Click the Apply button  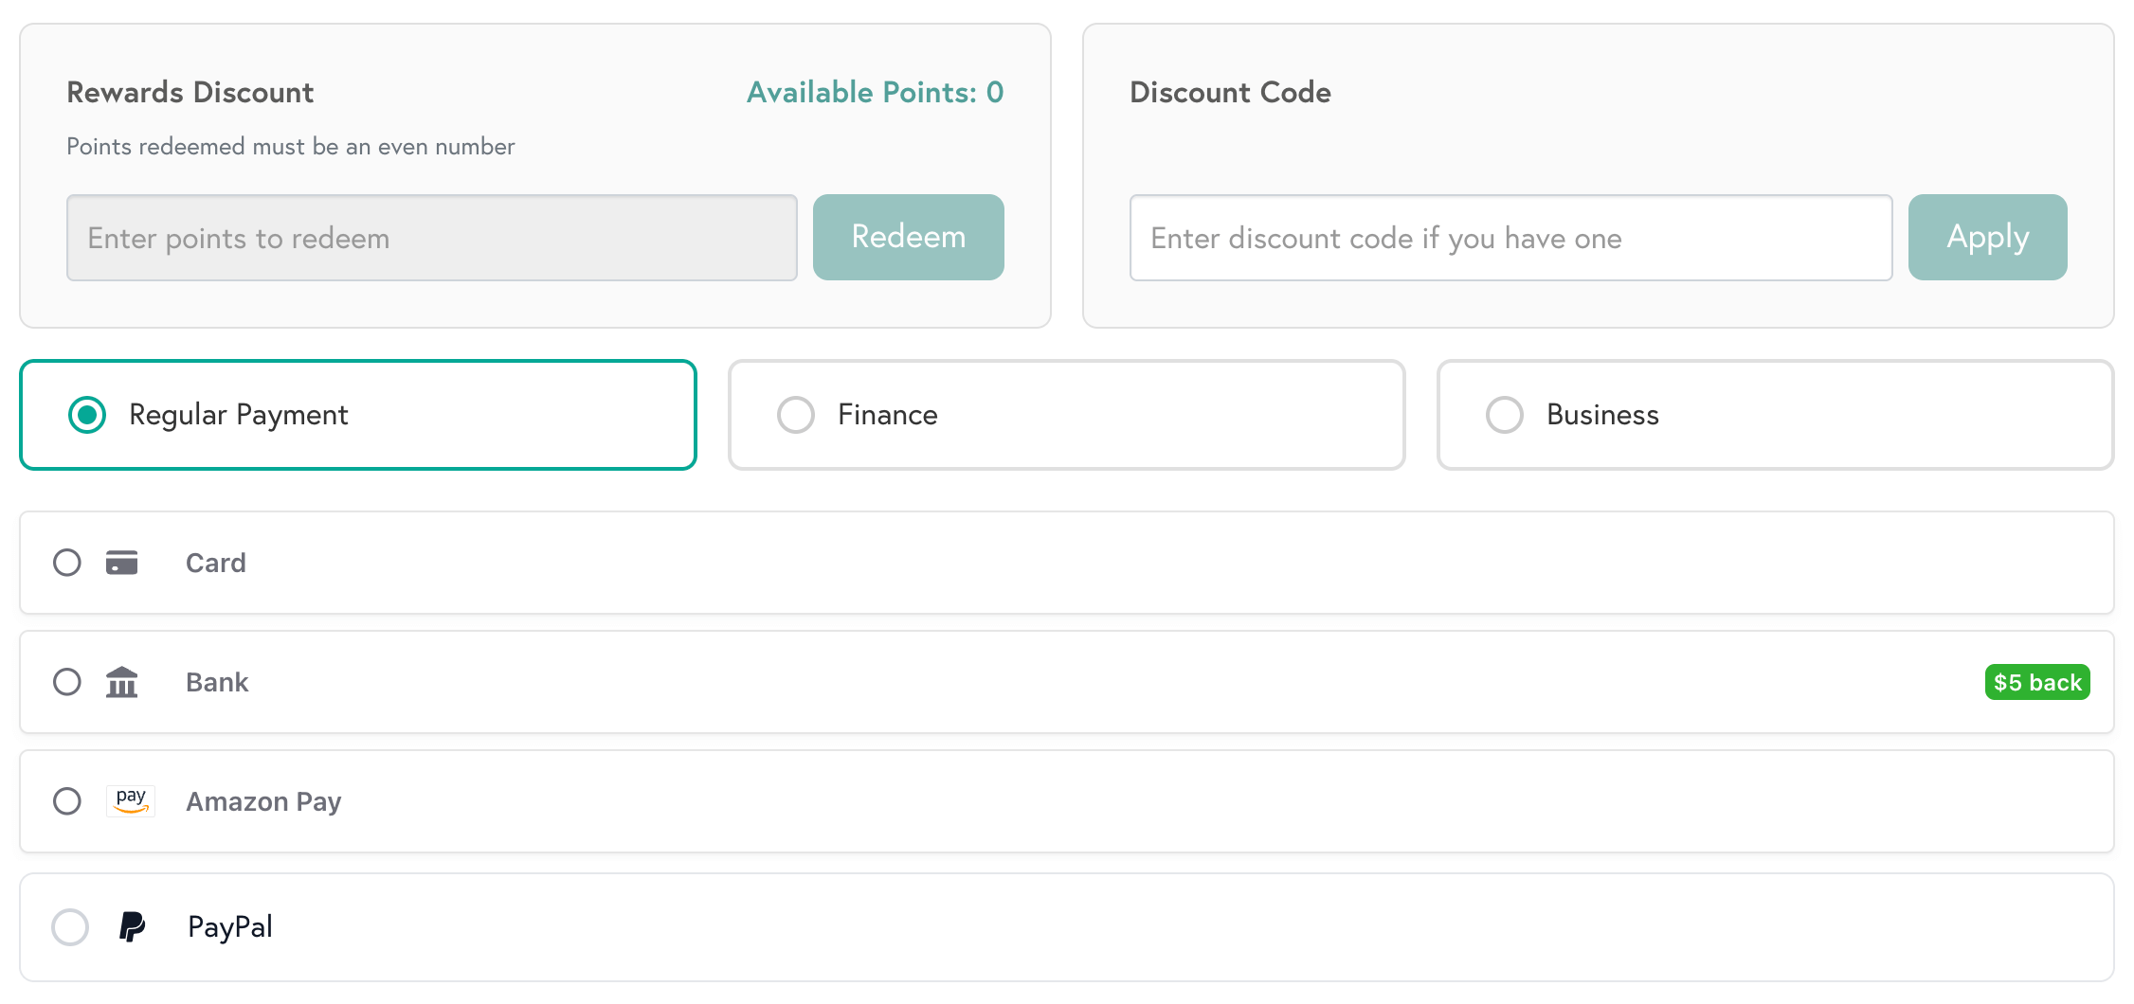click(1987, 237)
